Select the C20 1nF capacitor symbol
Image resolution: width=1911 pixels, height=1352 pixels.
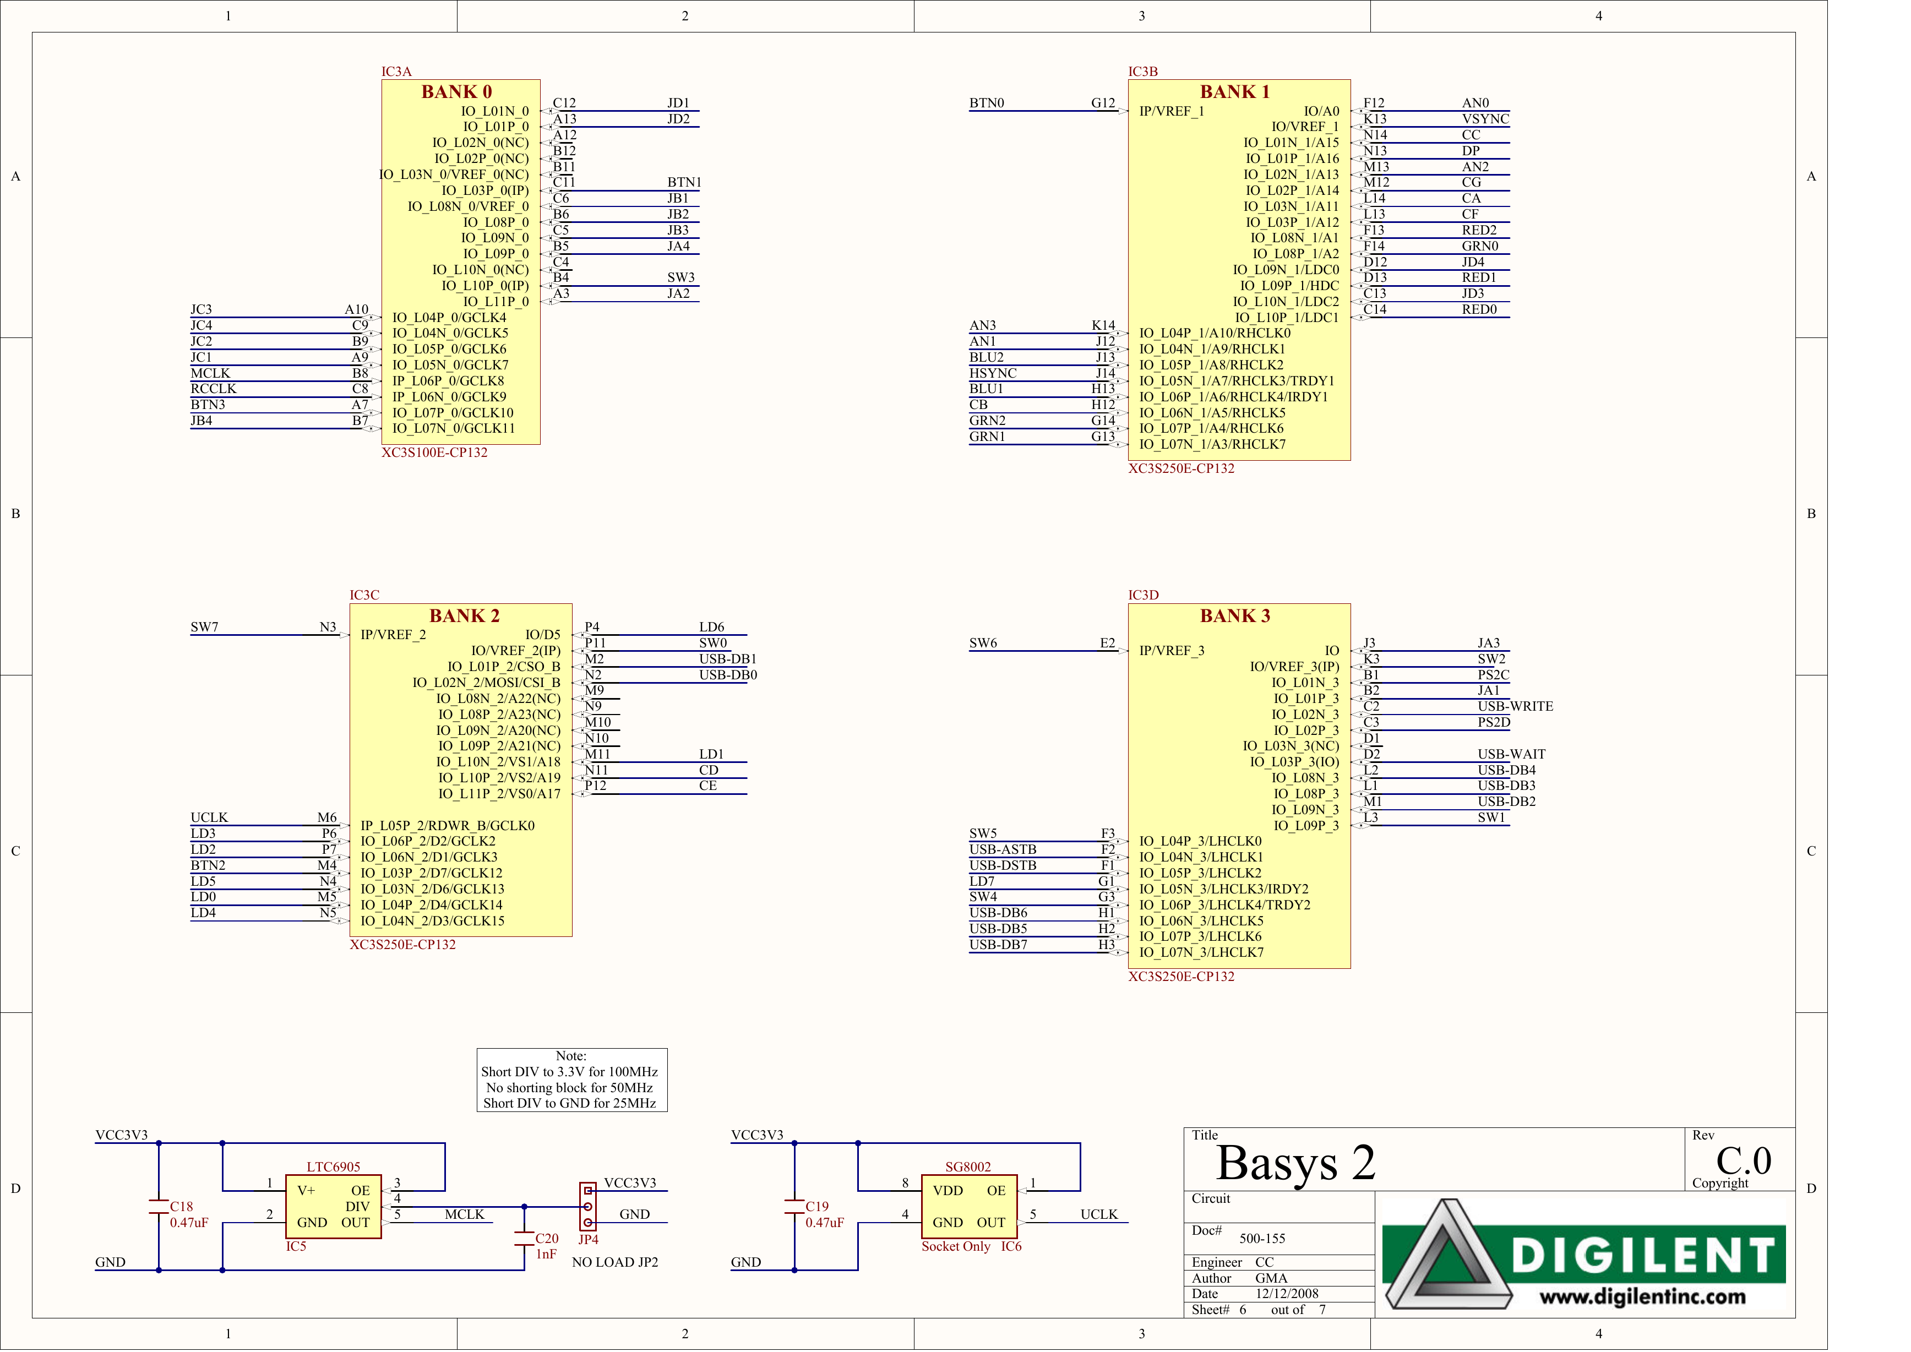524,1238
